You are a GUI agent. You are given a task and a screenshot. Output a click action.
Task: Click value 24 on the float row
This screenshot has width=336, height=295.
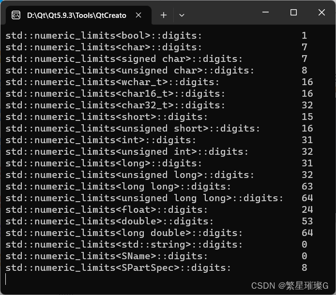[307, 209]
